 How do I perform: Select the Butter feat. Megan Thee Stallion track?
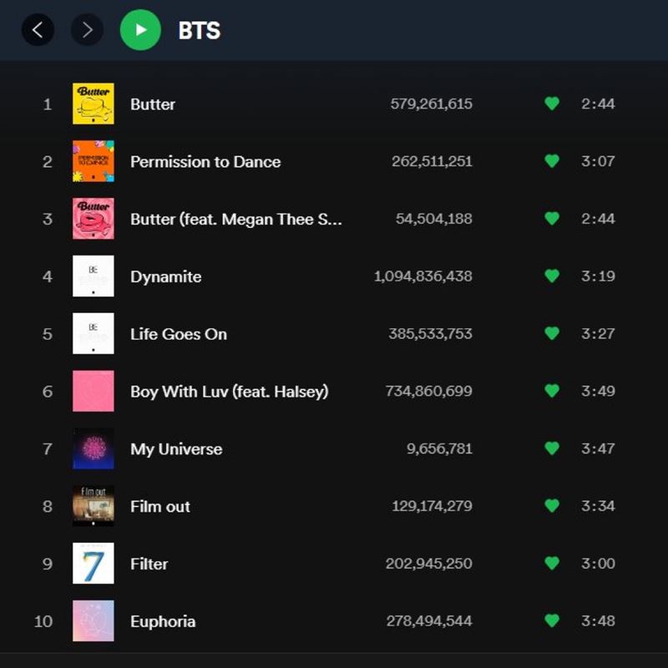coord(235,219)
